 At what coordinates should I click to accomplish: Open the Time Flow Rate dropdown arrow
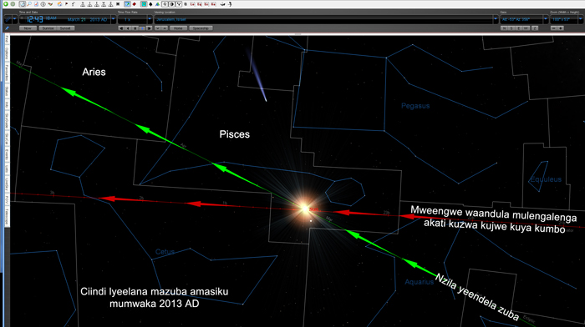tap(150, 19)
